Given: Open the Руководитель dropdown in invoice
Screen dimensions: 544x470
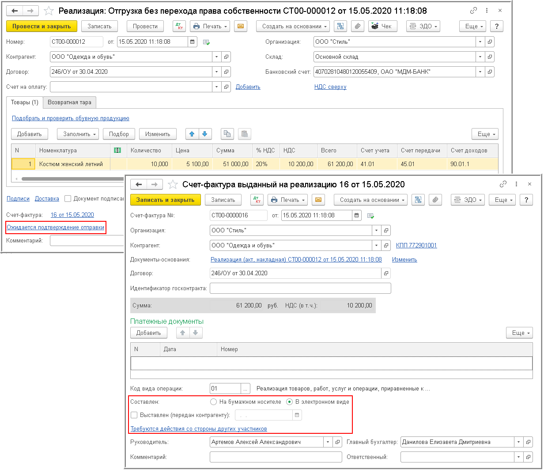Looking at the screenshot, I should pyautogui.click(x=328, y=442).
